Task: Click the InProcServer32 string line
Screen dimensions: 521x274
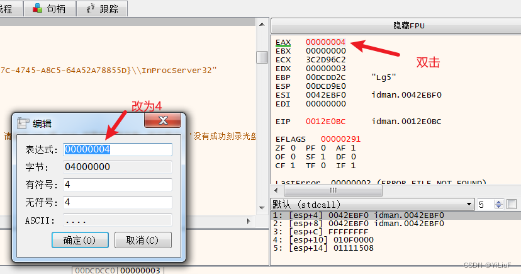Action: 108,71
